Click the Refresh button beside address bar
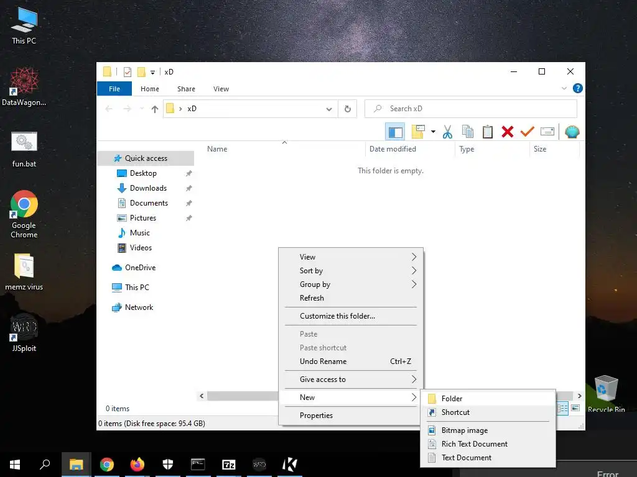The image size is (637, 477). coord(347,109)
